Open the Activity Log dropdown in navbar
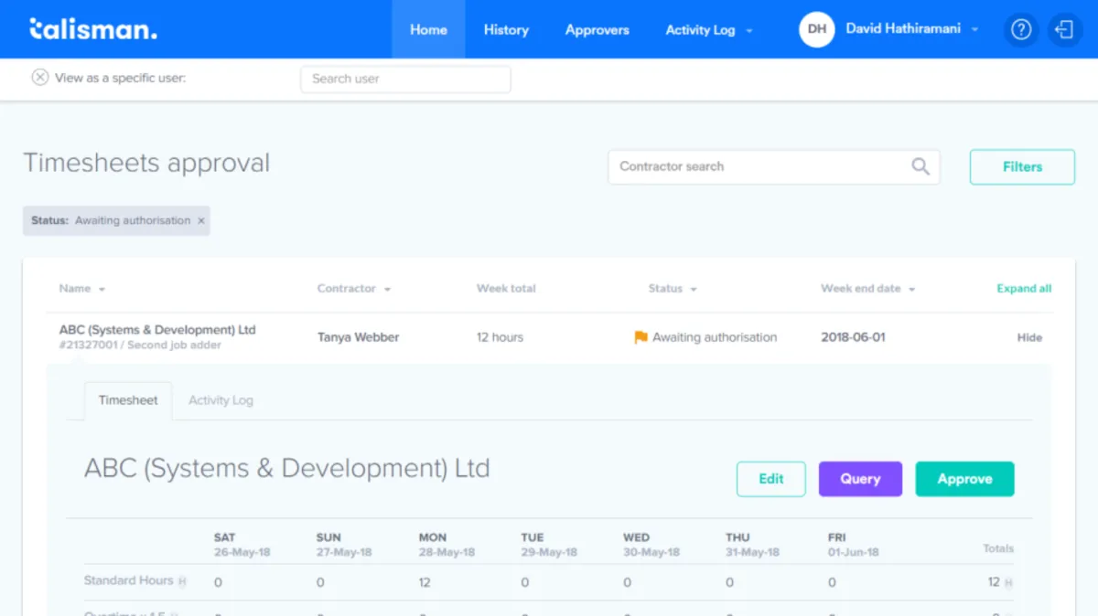1098x616 pixels. tap(708, 30)
